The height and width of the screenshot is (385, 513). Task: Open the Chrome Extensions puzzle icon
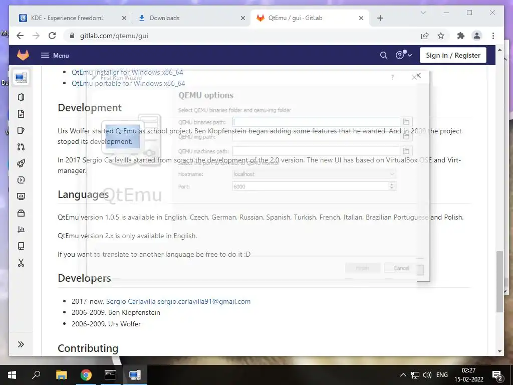click(461, 36)
